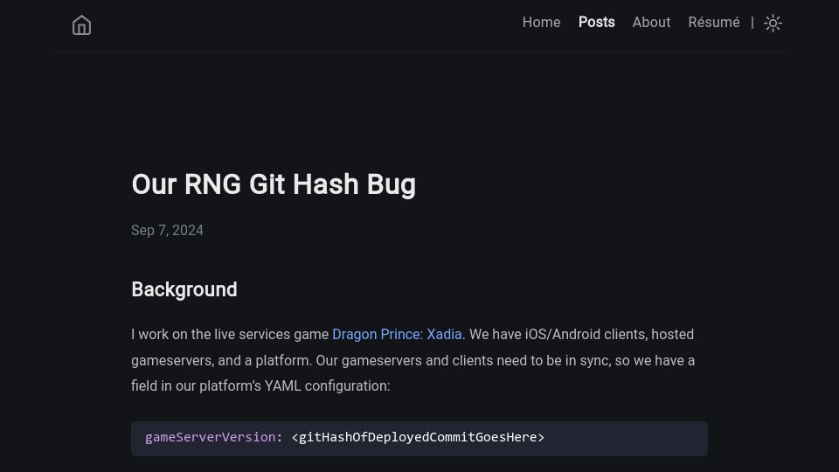Follow the Dragon Prince: Xadia link
The height and width of the screenshot is (472, 839).
[x=397, y=335]
